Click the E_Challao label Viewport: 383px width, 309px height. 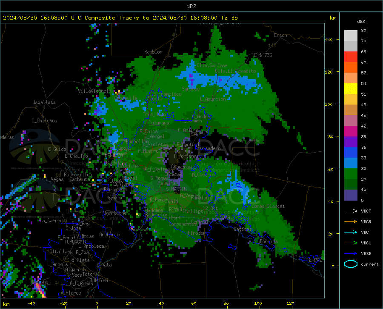76,156
